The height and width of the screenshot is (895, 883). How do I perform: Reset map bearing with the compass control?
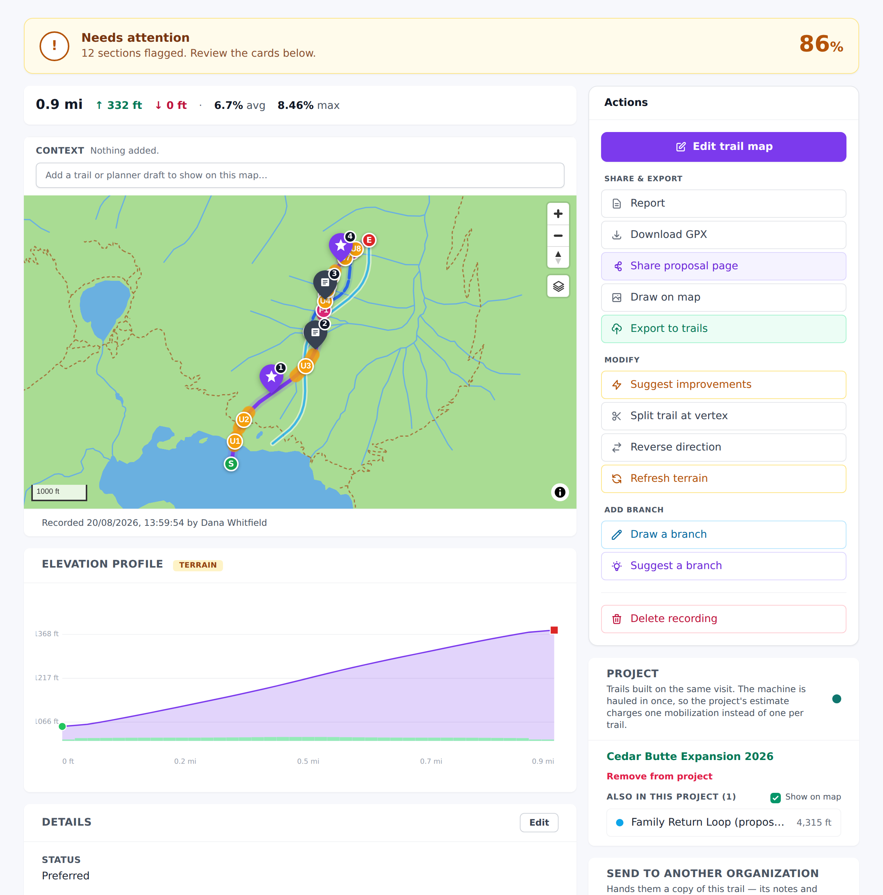click(x=558, y=257)
